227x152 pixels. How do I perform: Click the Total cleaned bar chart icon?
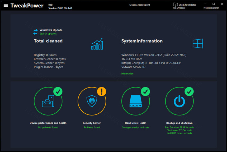(97, 44)
